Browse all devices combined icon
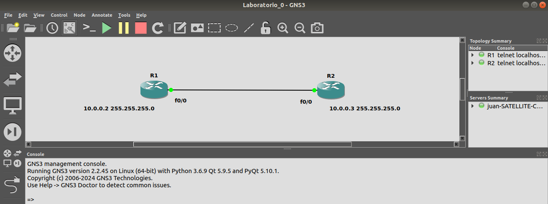Viewport: 548px width, 204px height. click(13, 158)
